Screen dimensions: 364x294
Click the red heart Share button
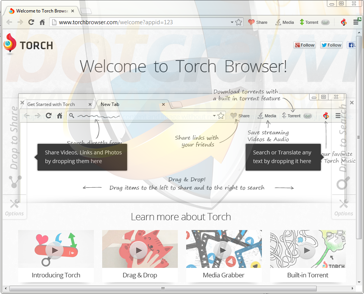click(258, 22)
